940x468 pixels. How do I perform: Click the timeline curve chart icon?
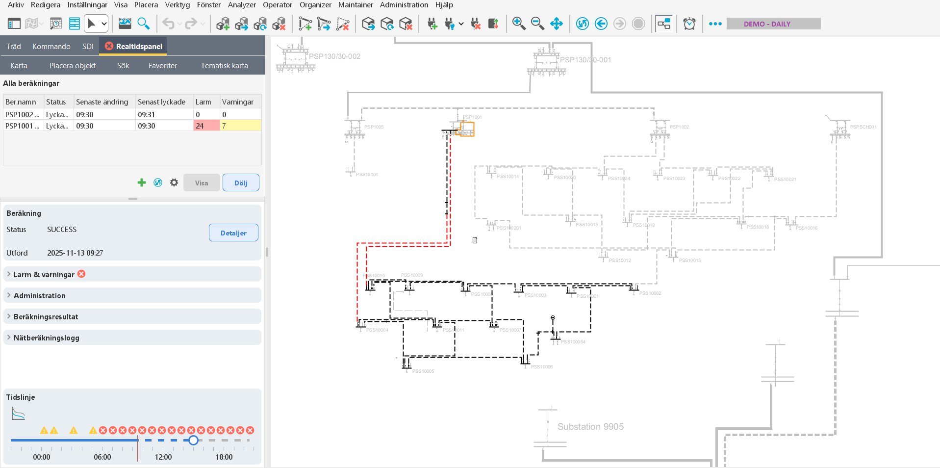18,414
